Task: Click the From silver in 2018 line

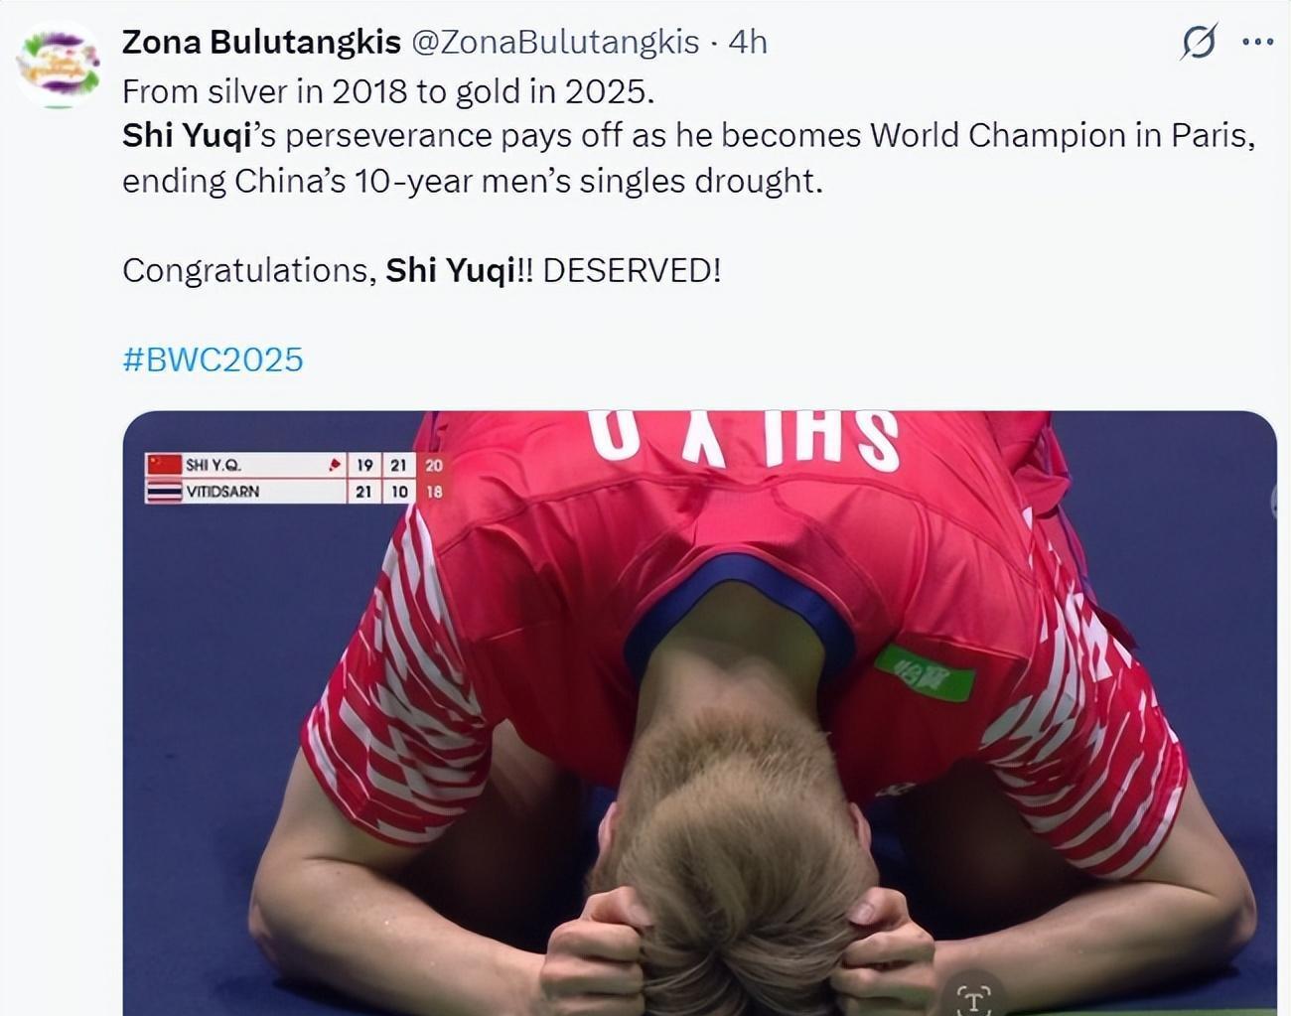Action: 388,91
